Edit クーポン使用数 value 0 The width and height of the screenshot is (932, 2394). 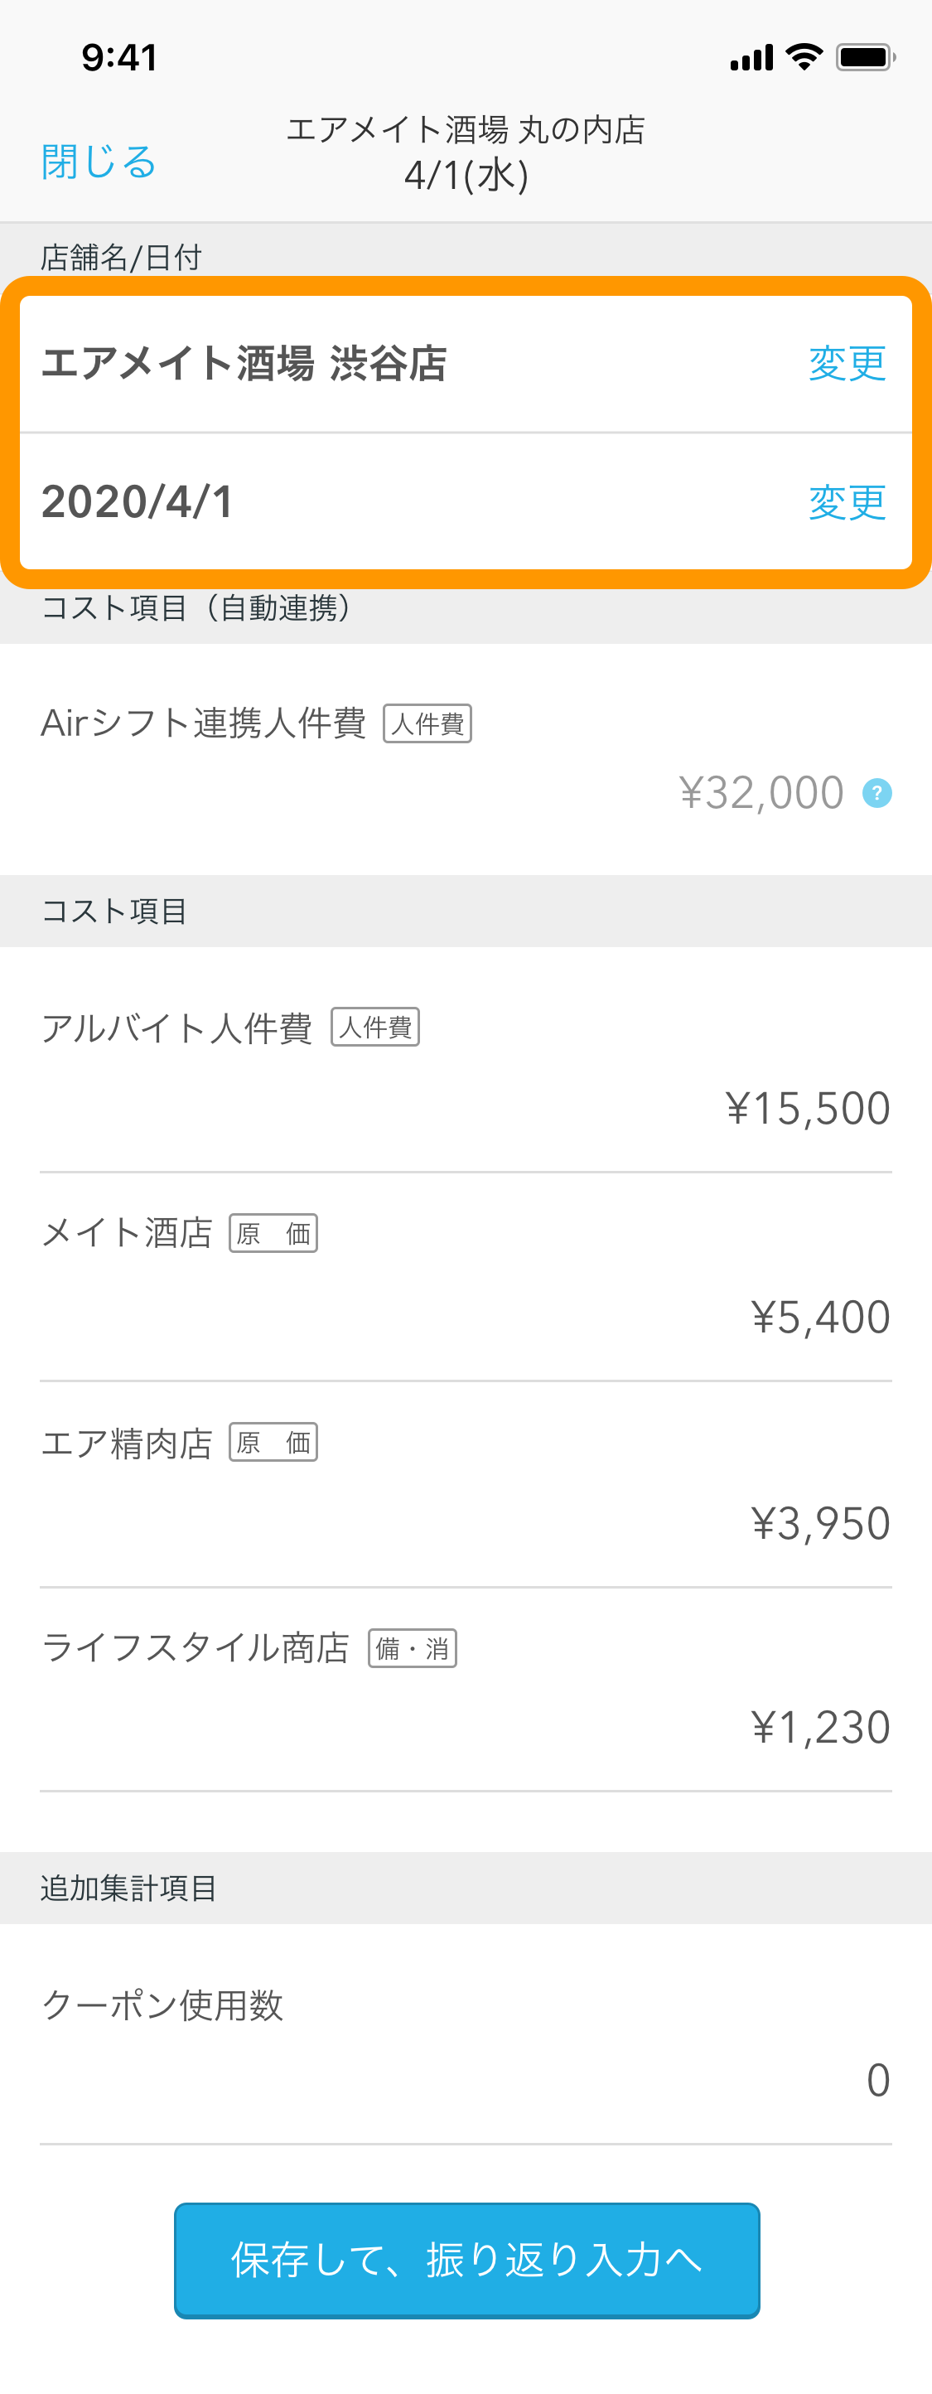(878, 2080)
